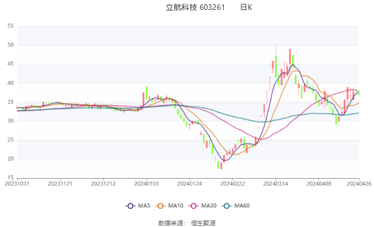Click the 30 price axis label
Image resolution: width=374 pixels, height=227 pixels.
[x=10, y=121]
